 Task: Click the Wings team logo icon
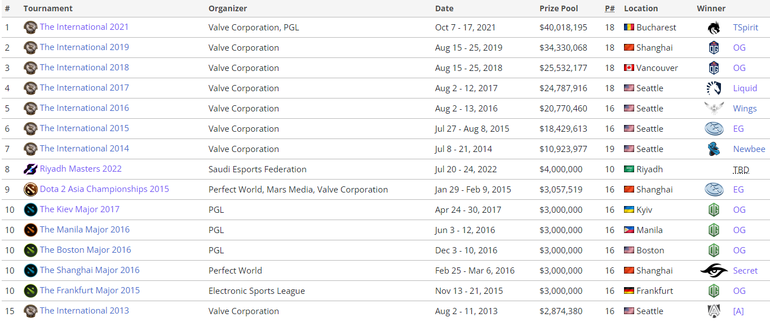[x=714, y=109]
